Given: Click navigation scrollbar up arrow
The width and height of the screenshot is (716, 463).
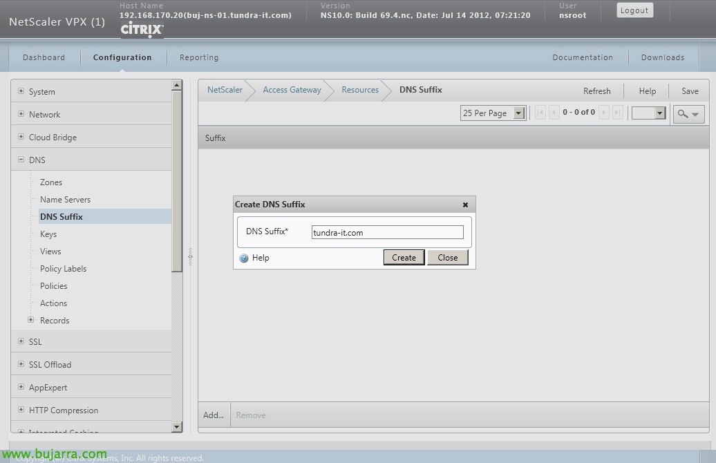Looking at the screenshot, I should (x=177, y=85).
